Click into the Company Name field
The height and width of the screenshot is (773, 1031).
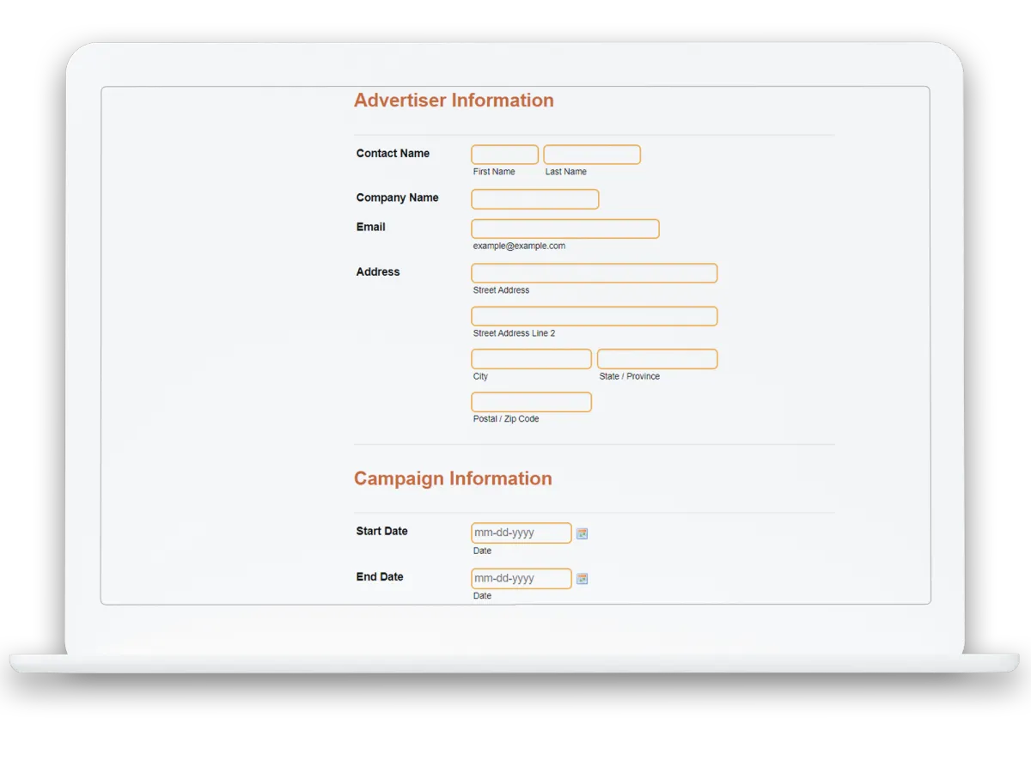[x=534, y=199]
